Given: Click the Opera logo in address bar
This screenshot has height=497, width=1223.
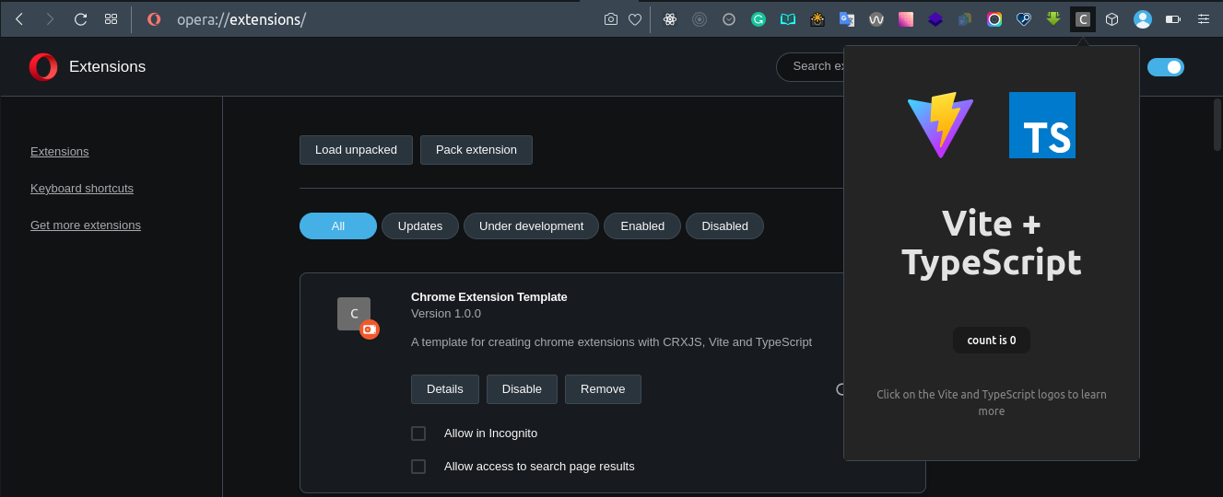Looking at the screenshot, I should (x=154, y=18).
